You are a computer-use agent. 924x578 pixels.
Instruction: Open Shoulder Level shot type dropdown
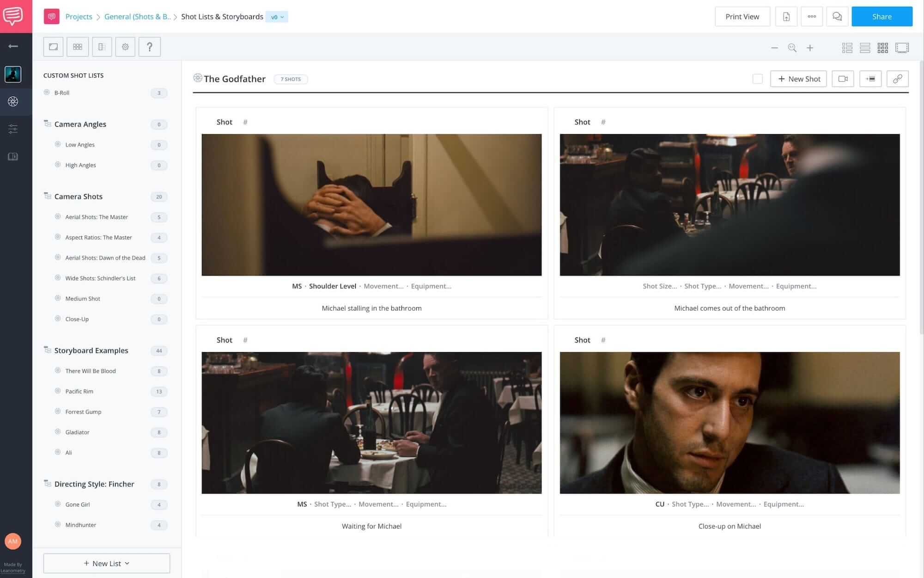coord(332,286)
